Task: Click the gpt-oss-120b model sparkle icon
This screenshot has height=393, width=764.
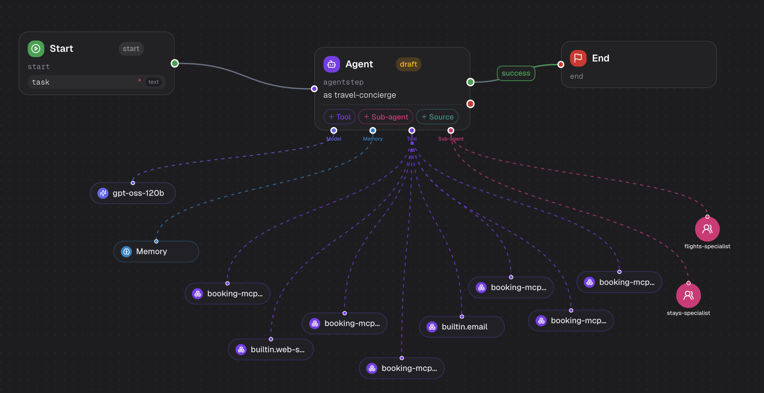Action: (x=103, y=193)
